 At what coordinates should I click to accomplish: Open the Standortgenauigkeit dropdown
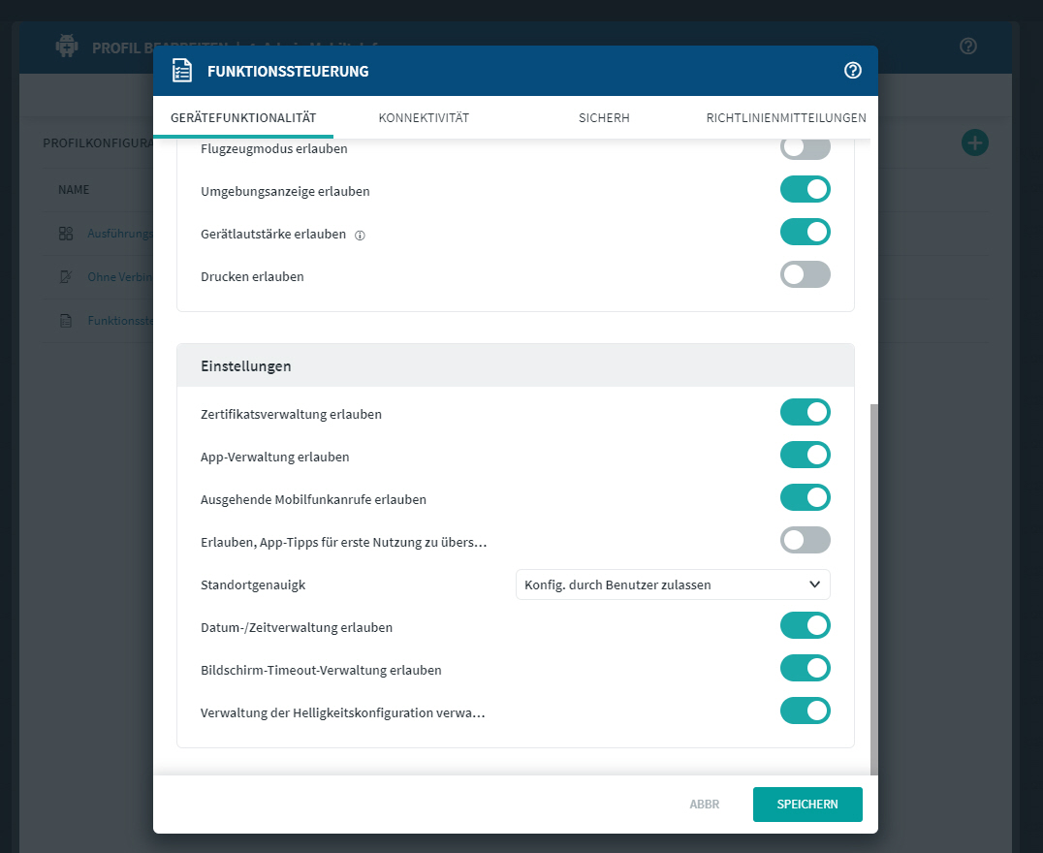pyautogui.click(x=673, y=584)
